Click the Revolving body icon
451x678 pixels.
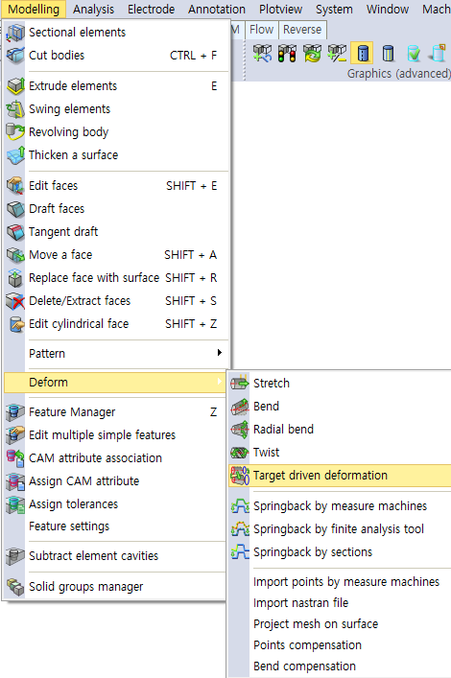tap(15, 132)
